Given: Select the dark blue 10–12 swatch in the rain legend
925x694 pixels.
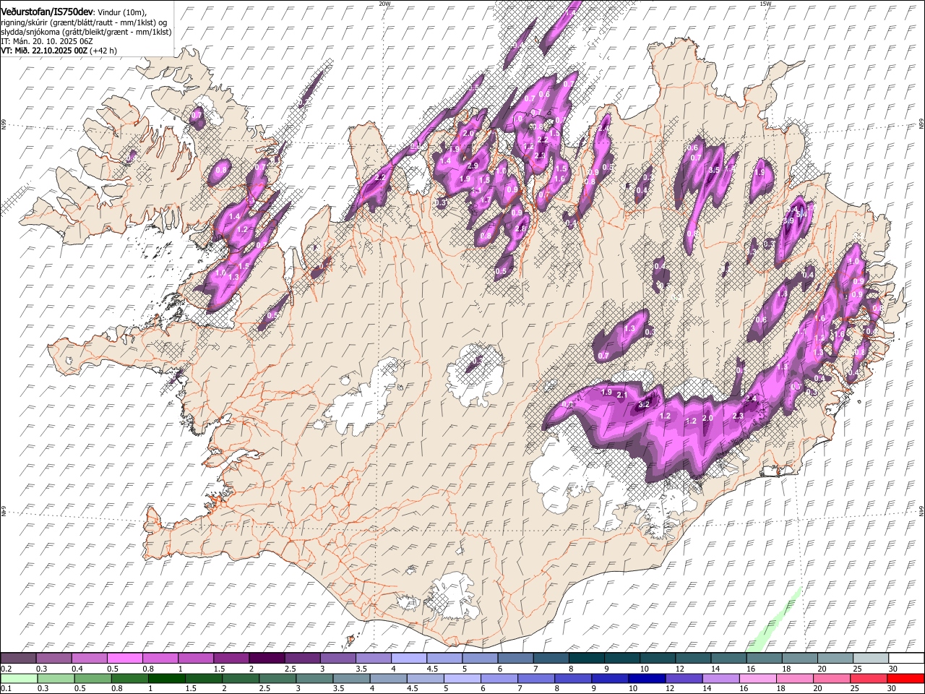Looking at the screenshot, I should click(x=647, y=678).
